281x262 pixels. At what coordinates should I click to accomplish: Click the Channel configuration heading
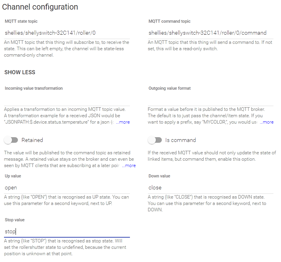point(40,7)
